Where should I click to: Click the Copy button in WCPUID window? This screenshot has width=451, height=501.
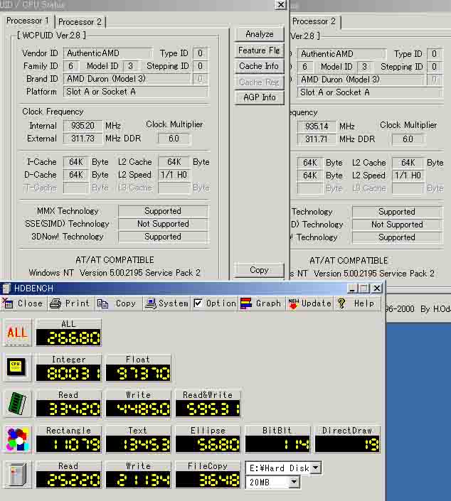click(260, 270)
